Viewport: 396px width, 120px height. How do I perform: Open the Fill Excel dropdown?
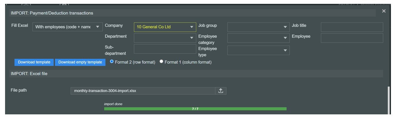coord(68,27)
